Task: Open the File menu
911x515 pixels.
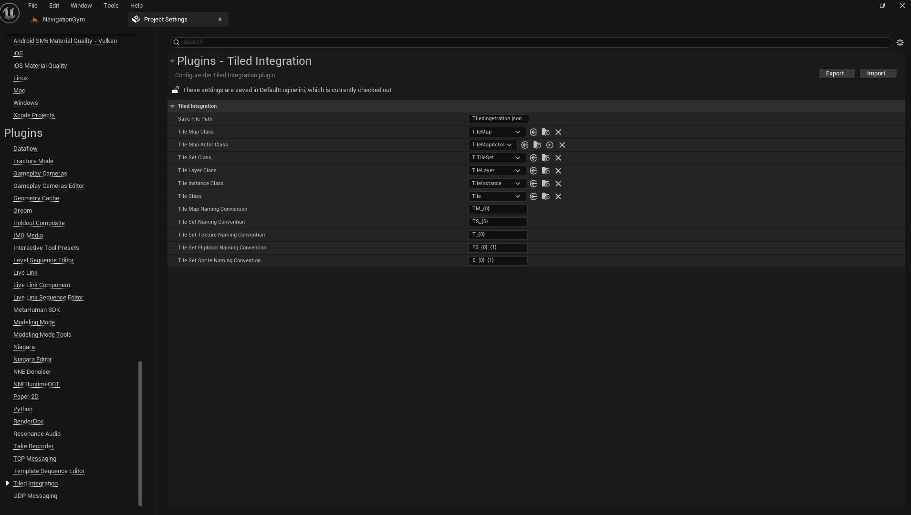Action: (x=33, y=6)
